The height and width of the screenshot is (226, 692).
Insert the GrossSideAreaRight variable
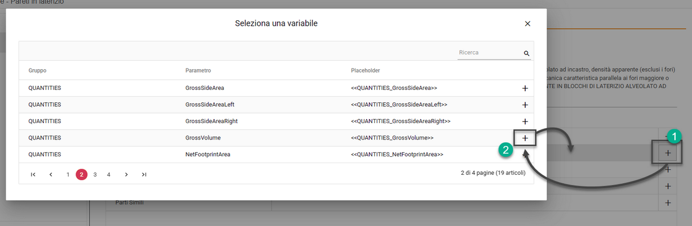point(525,121)
